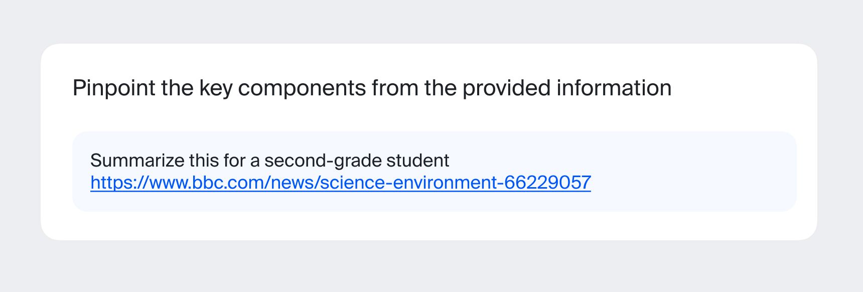Click empty space in the light blue prompt box
This screenshot has height=292, width=863.
(x=692, y=172)
